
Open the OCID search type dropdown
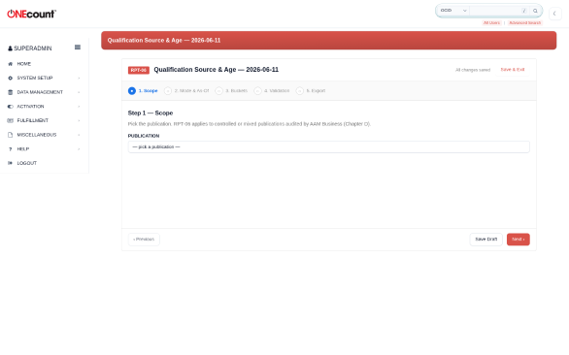tap(452, 11)
